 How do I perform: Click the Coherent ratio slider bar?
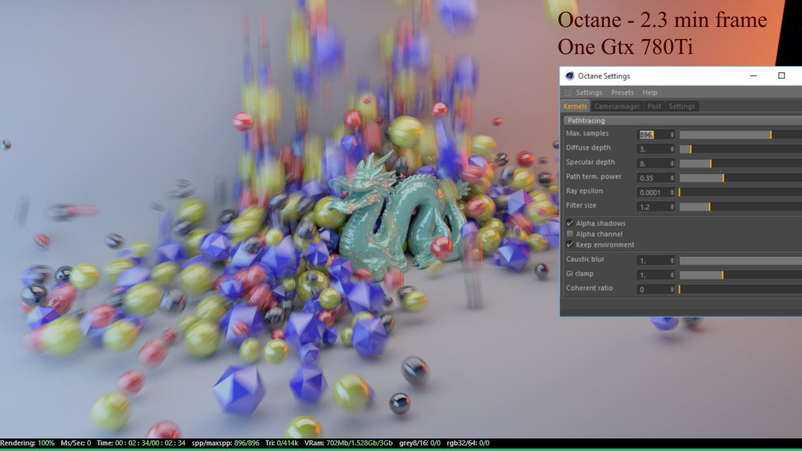[x=741, y=289]
